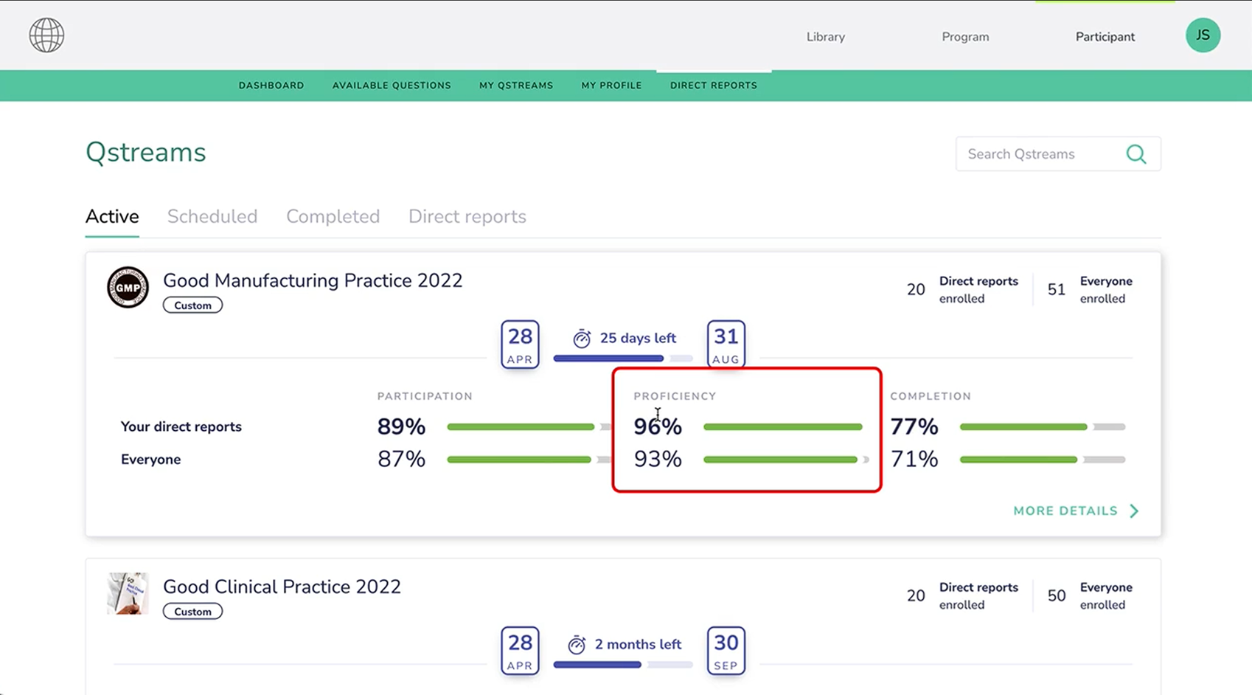Open Participant in top navigation
This screenshot has height=695, width=1252.
pos(1105,37)
